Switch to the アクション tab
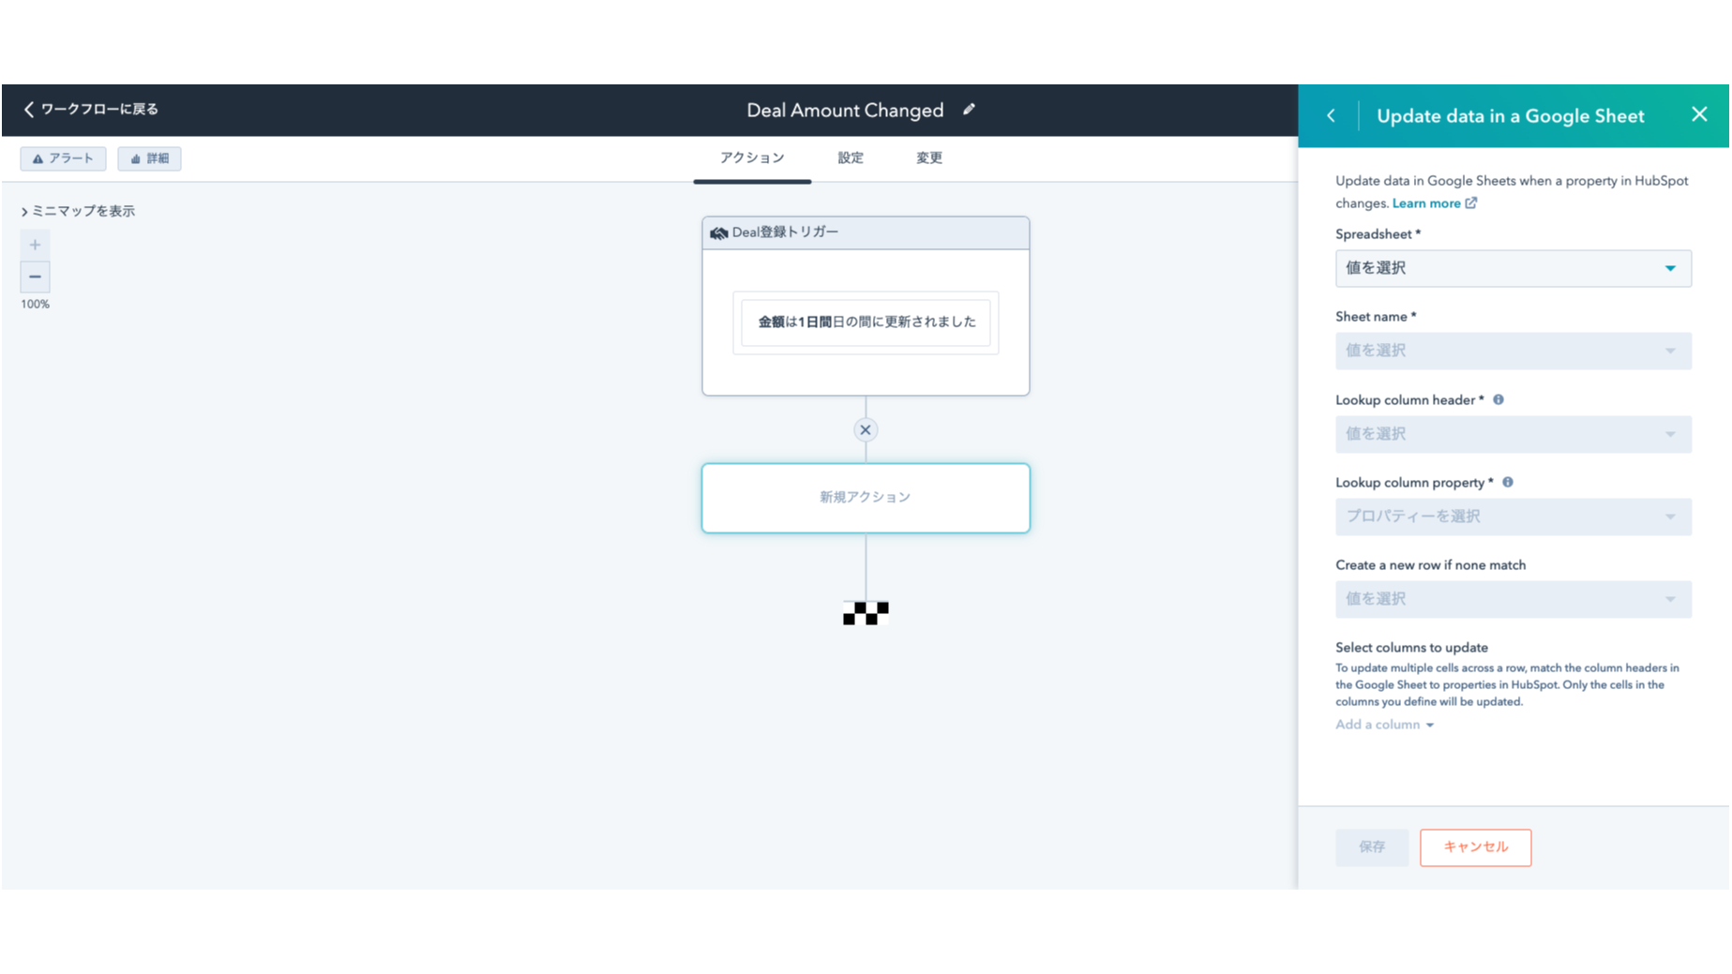1732x974 pixels. pos(752,157)
